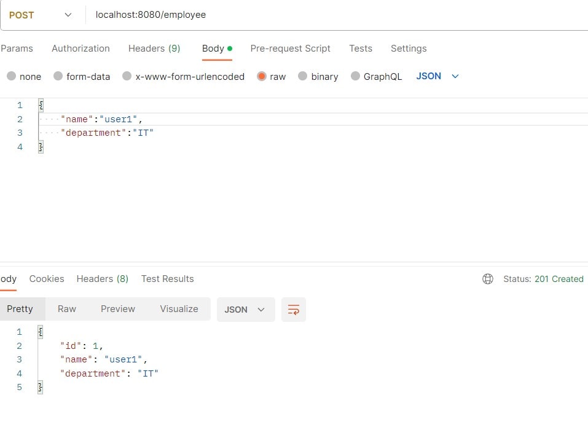
Task: Switch to the Params tab
Action: (17, 49)
